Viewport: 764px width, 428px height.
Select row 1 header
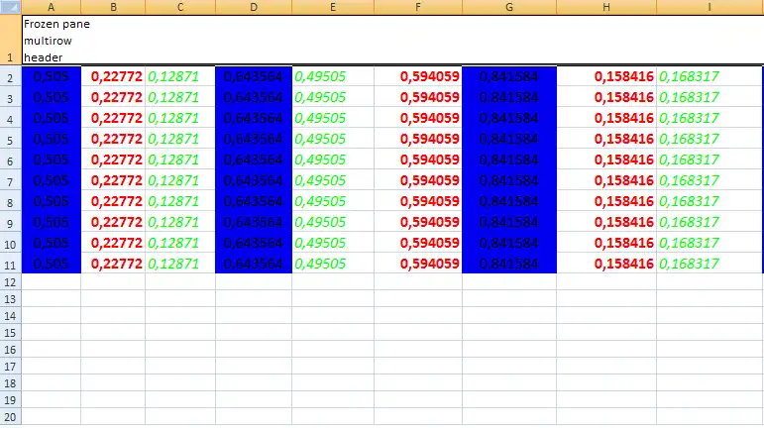pos(10,40)
